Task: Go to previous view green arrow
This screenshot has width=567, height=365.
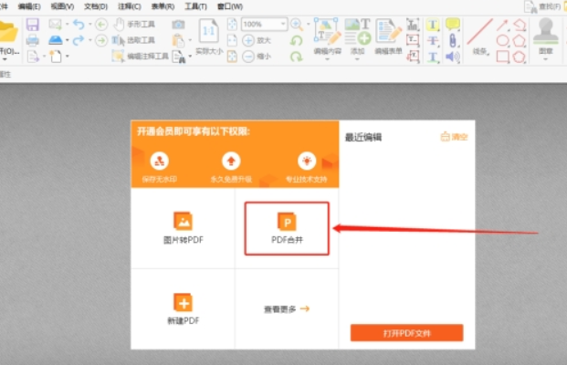Action: click(x=101, y=25)
